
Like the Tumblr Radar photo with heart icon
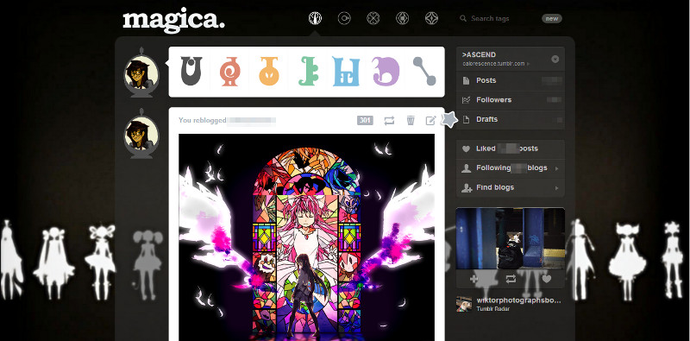[547, 279]
